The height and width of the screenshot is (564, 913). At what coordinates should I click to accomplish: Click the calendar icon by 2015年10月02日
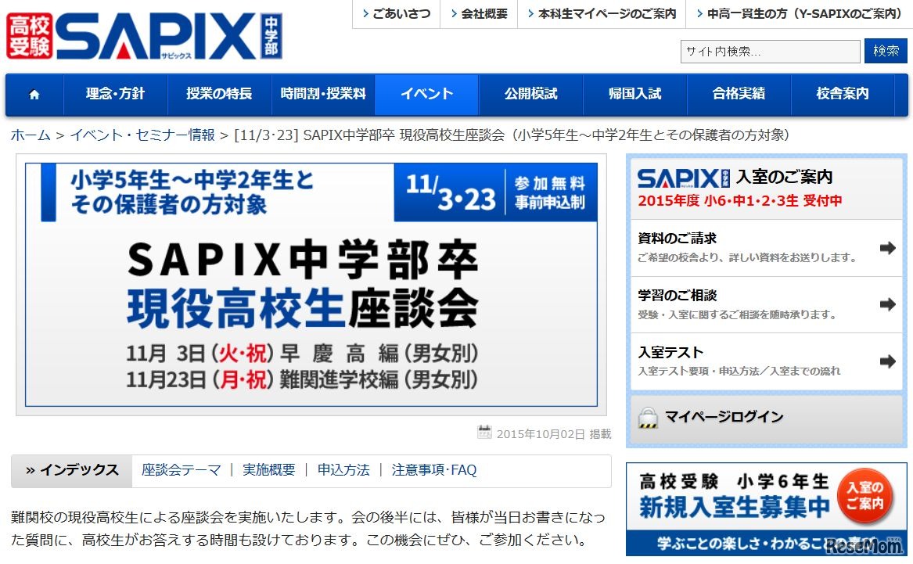[x=483, y=433]
